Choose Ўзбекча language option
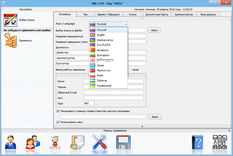The width and height of the screenshot is (233, 156). click(108, 80)
